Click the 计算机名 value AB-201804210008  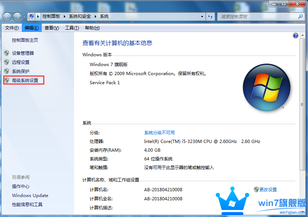click(163, 190)
